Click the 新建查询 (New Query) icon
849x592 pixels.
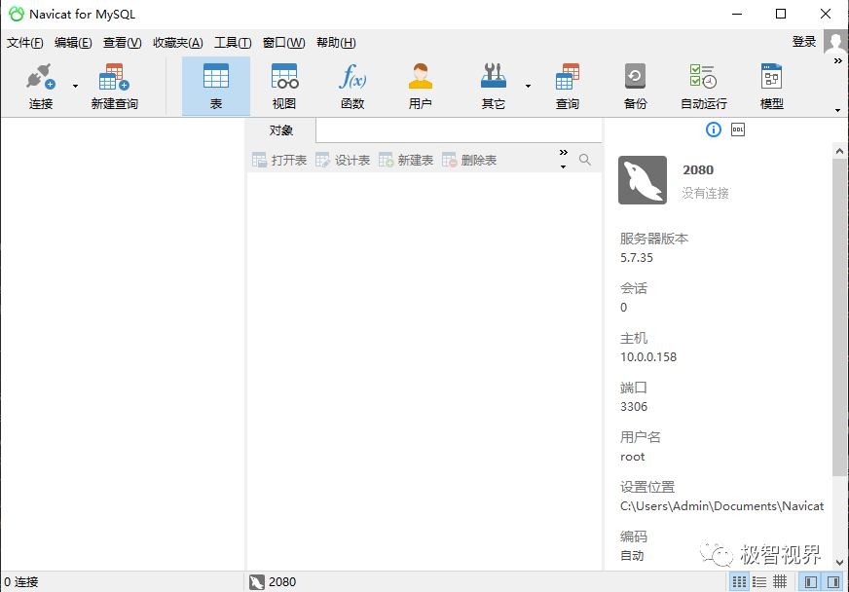point(114,86)
